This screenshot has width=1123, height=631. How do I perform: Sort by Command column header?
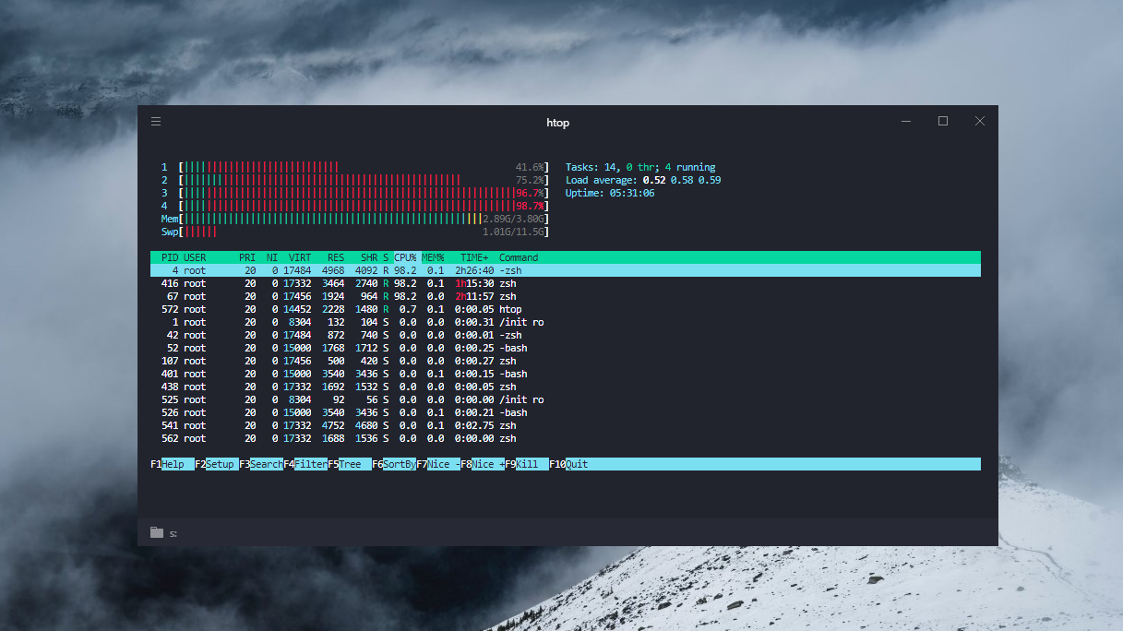(519, 257)
